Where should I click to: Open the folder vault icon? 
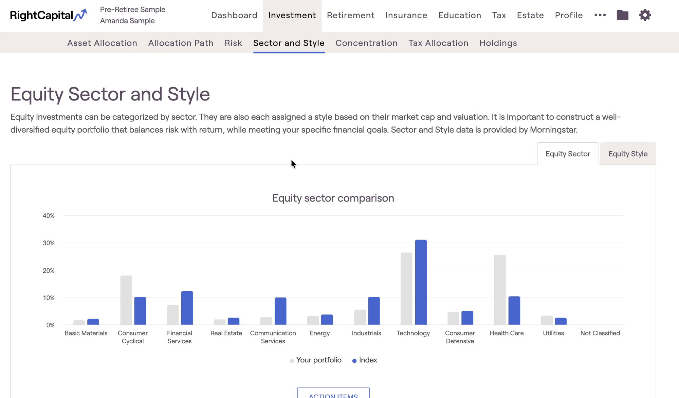pos(622,15)
